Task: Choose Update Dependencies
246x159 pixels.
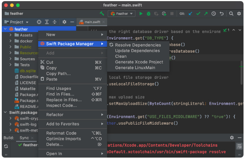Action: tap(138, 51)
